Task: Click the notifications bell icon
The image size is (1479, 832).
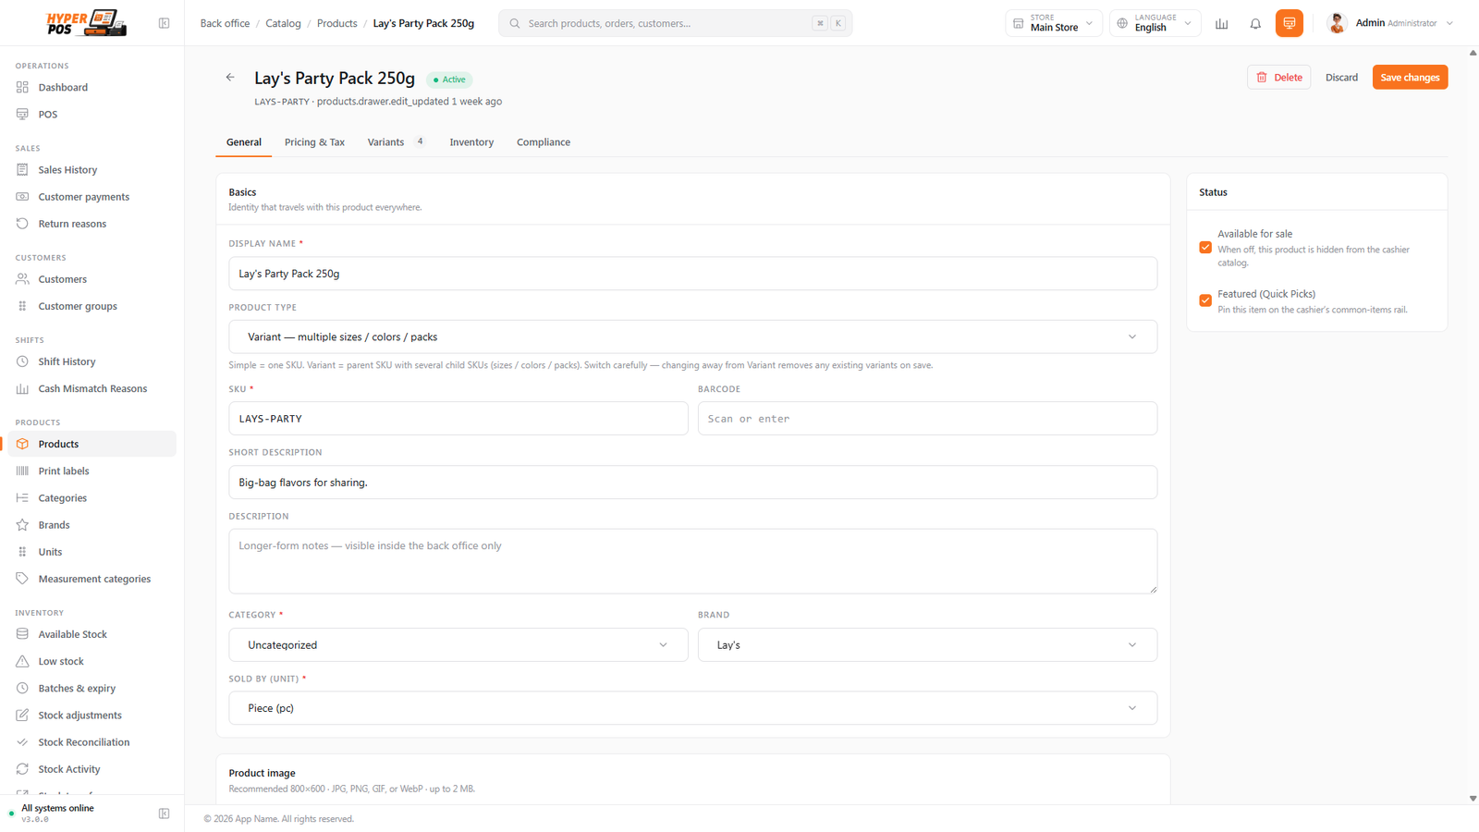Action: tap(1255, 23)
